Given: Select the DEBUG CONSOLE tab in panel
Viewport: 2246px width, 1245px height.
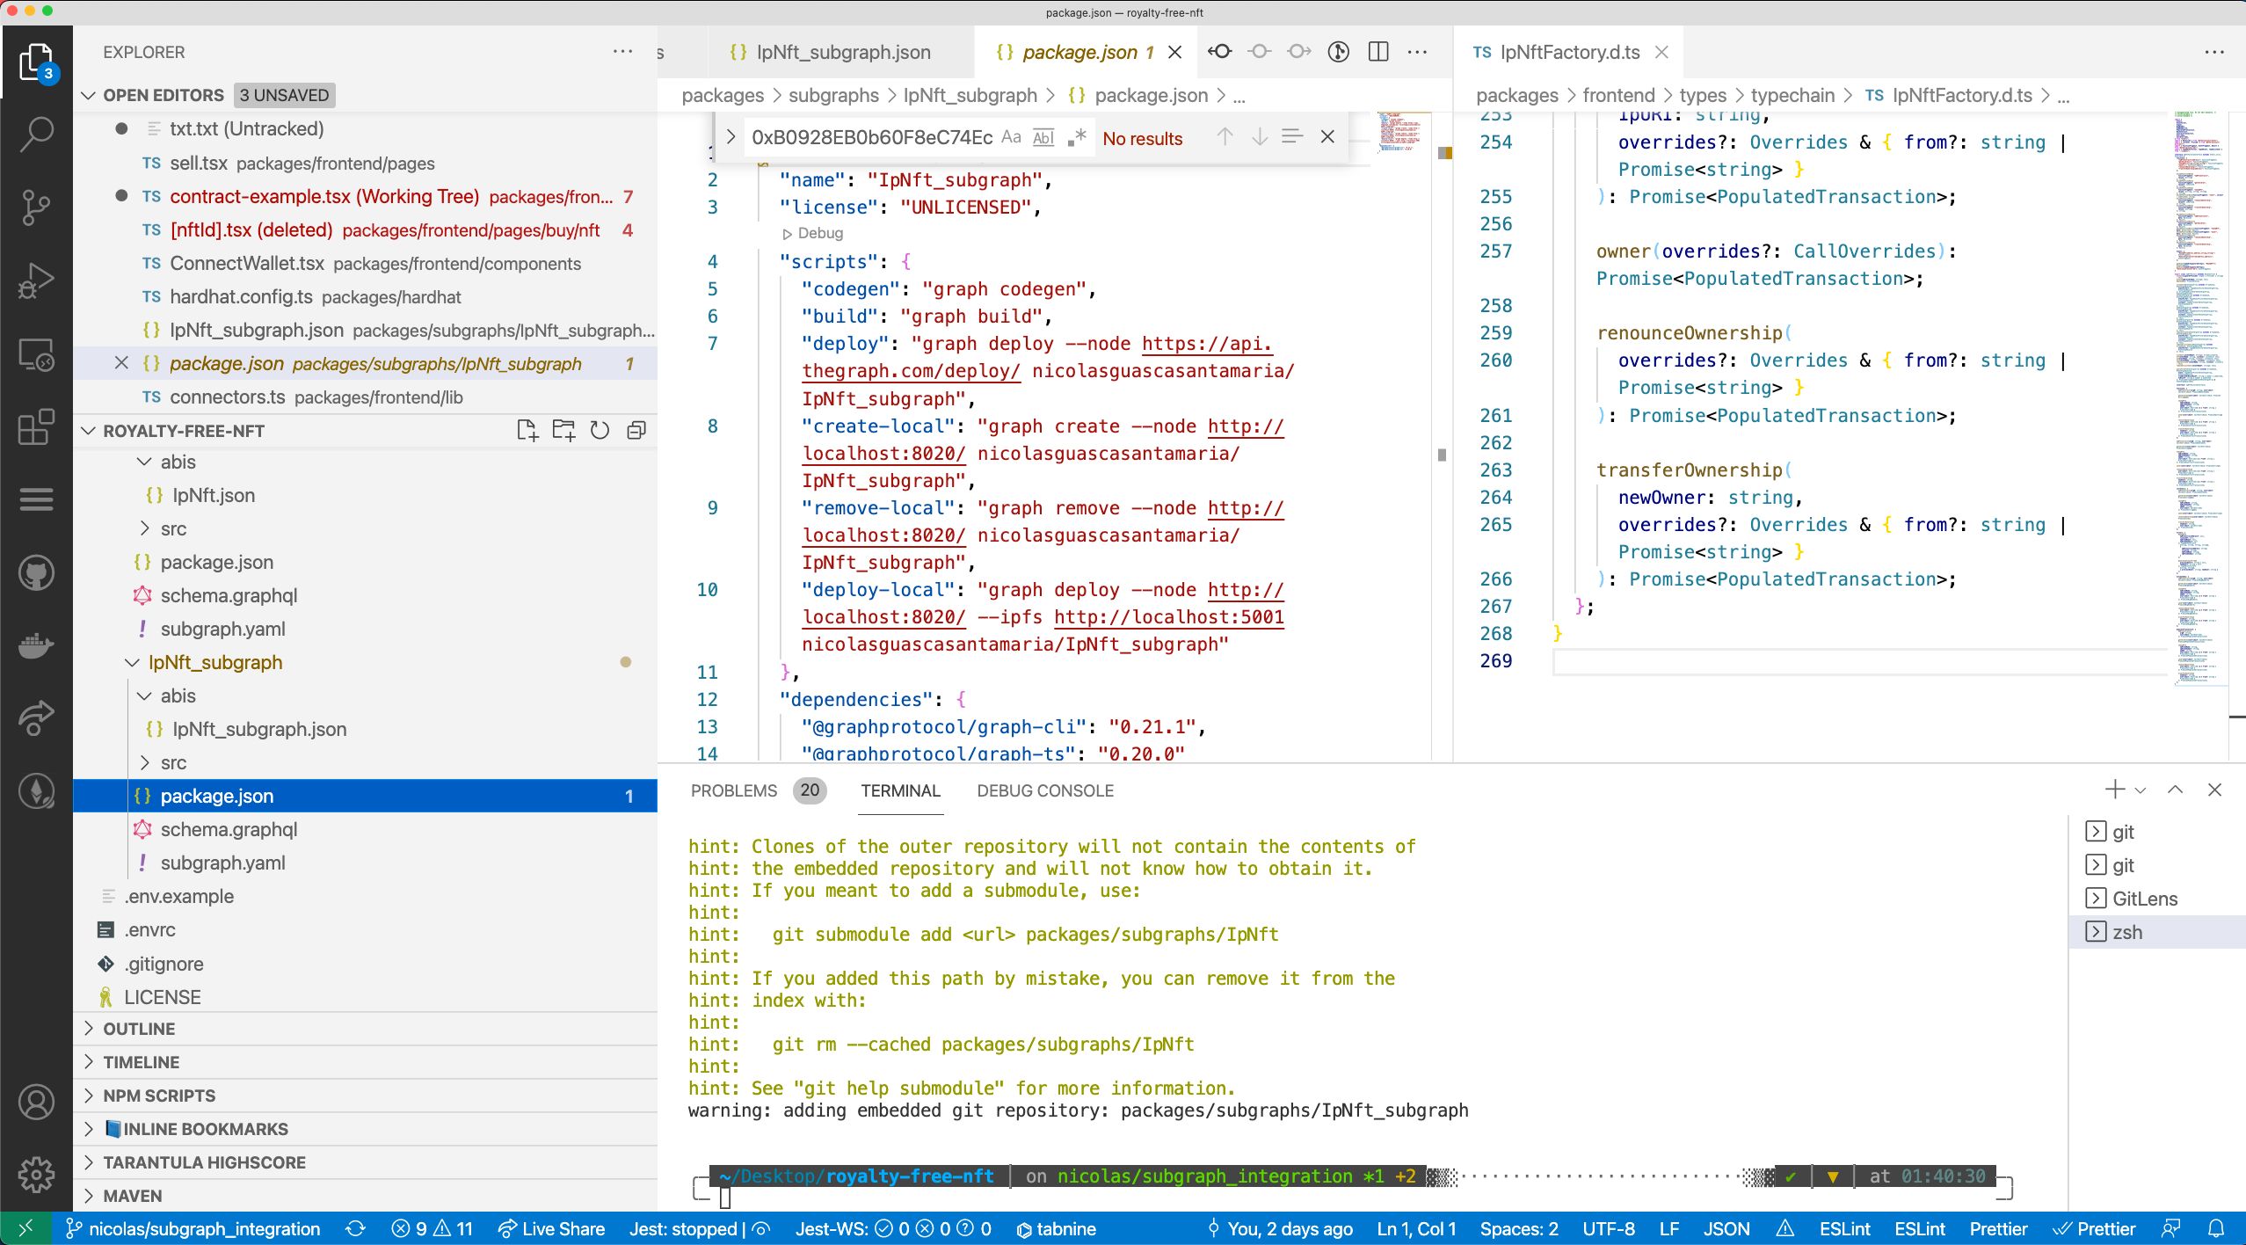Looking at the screenshot, I should click(1045, 790).
